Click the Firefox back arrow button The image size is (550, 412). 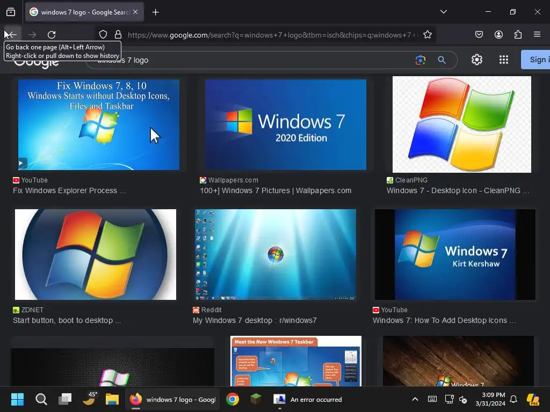click(x=12, y=34)
